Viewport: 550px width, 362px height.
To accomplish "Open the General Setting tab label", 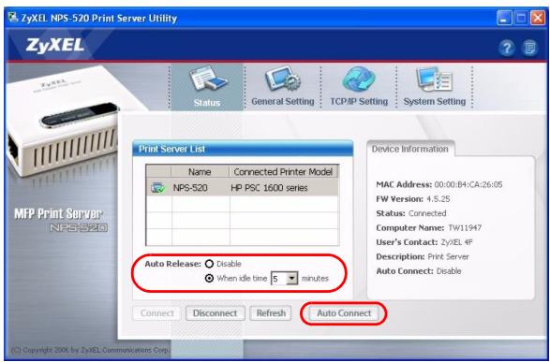I will point(283,102).
